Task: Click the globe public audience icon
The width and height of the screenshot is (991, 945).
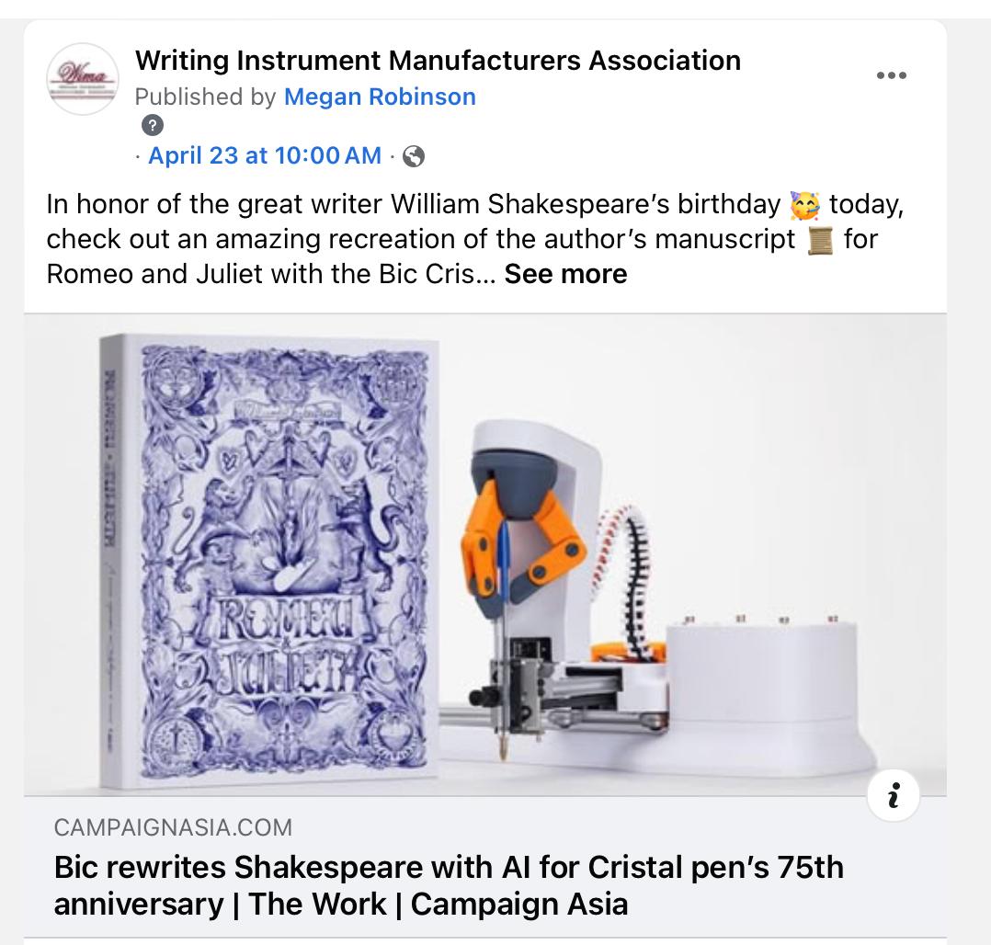Action: (414, 156)
